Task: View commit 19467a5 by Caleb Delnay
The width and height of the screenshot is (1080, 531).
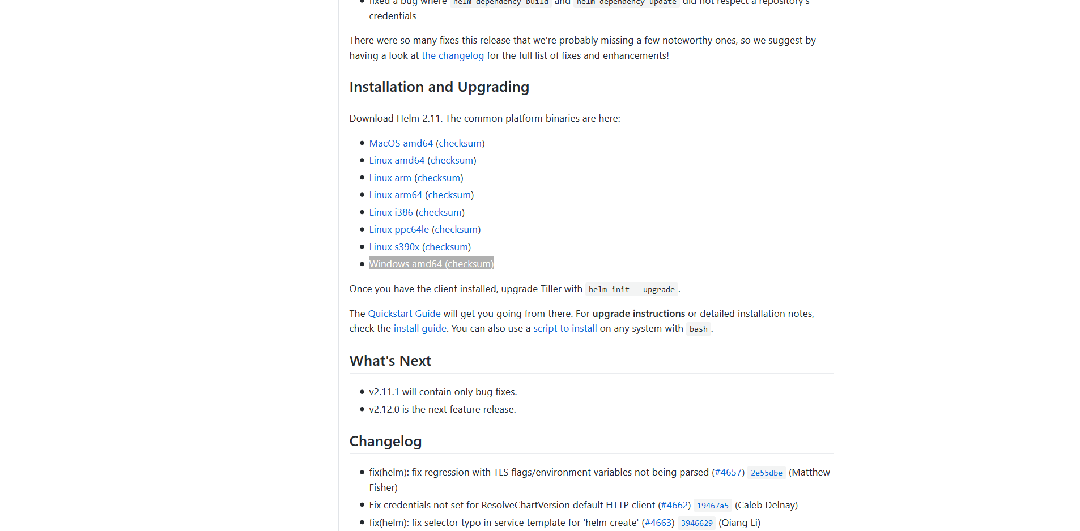Action: [x=712, y=506]
